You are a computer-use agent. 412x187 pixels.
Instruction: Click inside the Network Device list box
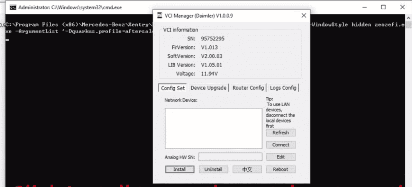tap(213, 128)
